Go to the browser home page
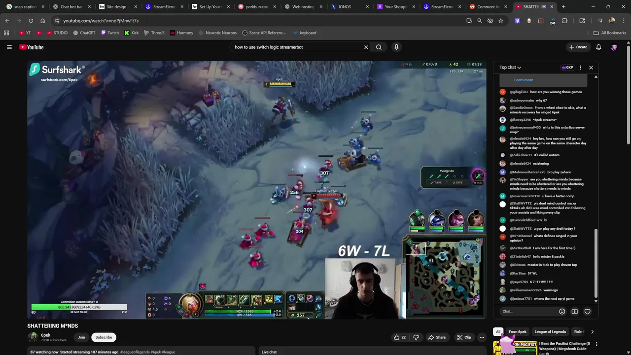 click(x=42, y=21)
